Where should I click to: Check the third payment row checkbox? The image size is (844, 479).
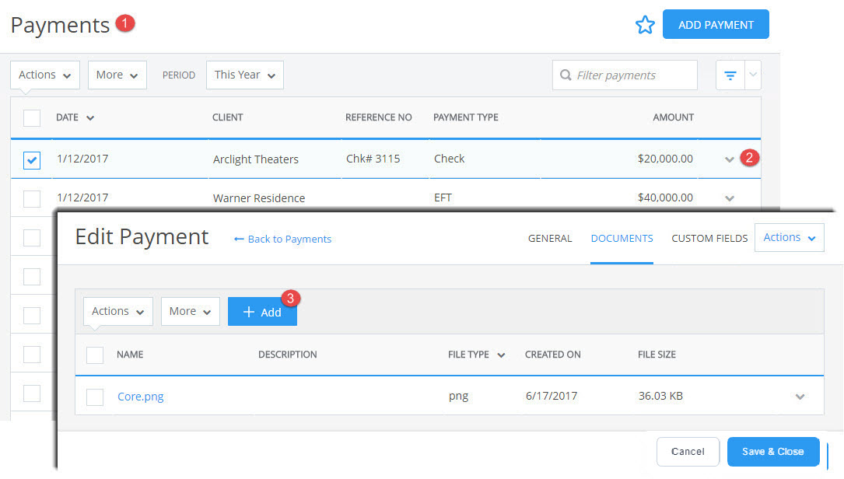[32, 237]
